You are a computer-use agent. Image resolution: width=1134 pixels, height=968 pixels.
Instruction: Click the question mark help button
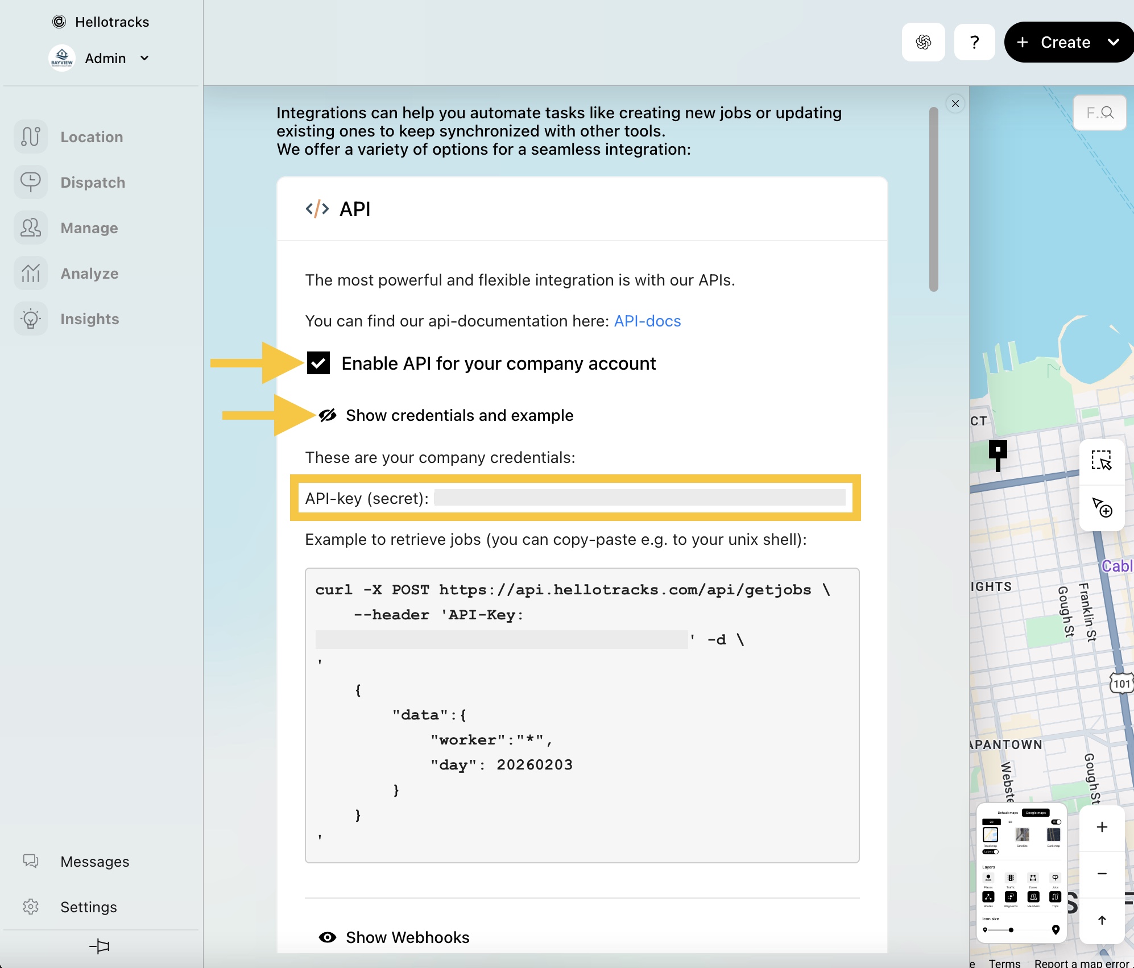click(974, 42)
